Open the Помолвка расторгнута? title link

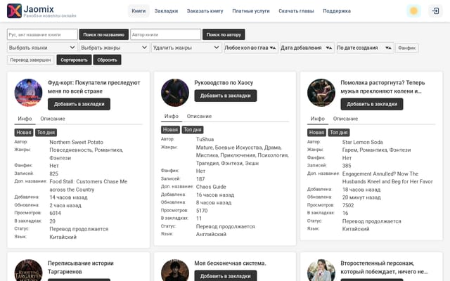tap(382, 87)
